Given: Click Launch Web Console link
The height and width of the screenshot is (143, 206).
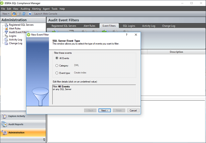Looking at the screenshot, I should coord(46,14).
